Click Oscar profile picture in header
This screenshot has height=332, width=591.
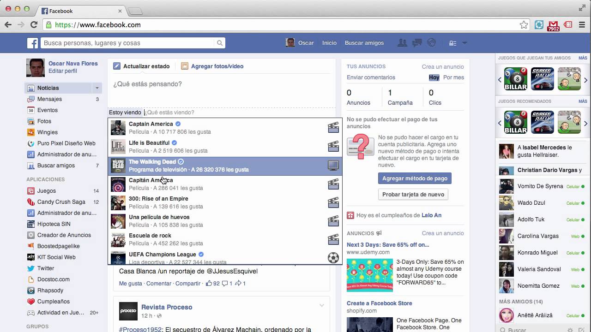click(x=290, y=43)
